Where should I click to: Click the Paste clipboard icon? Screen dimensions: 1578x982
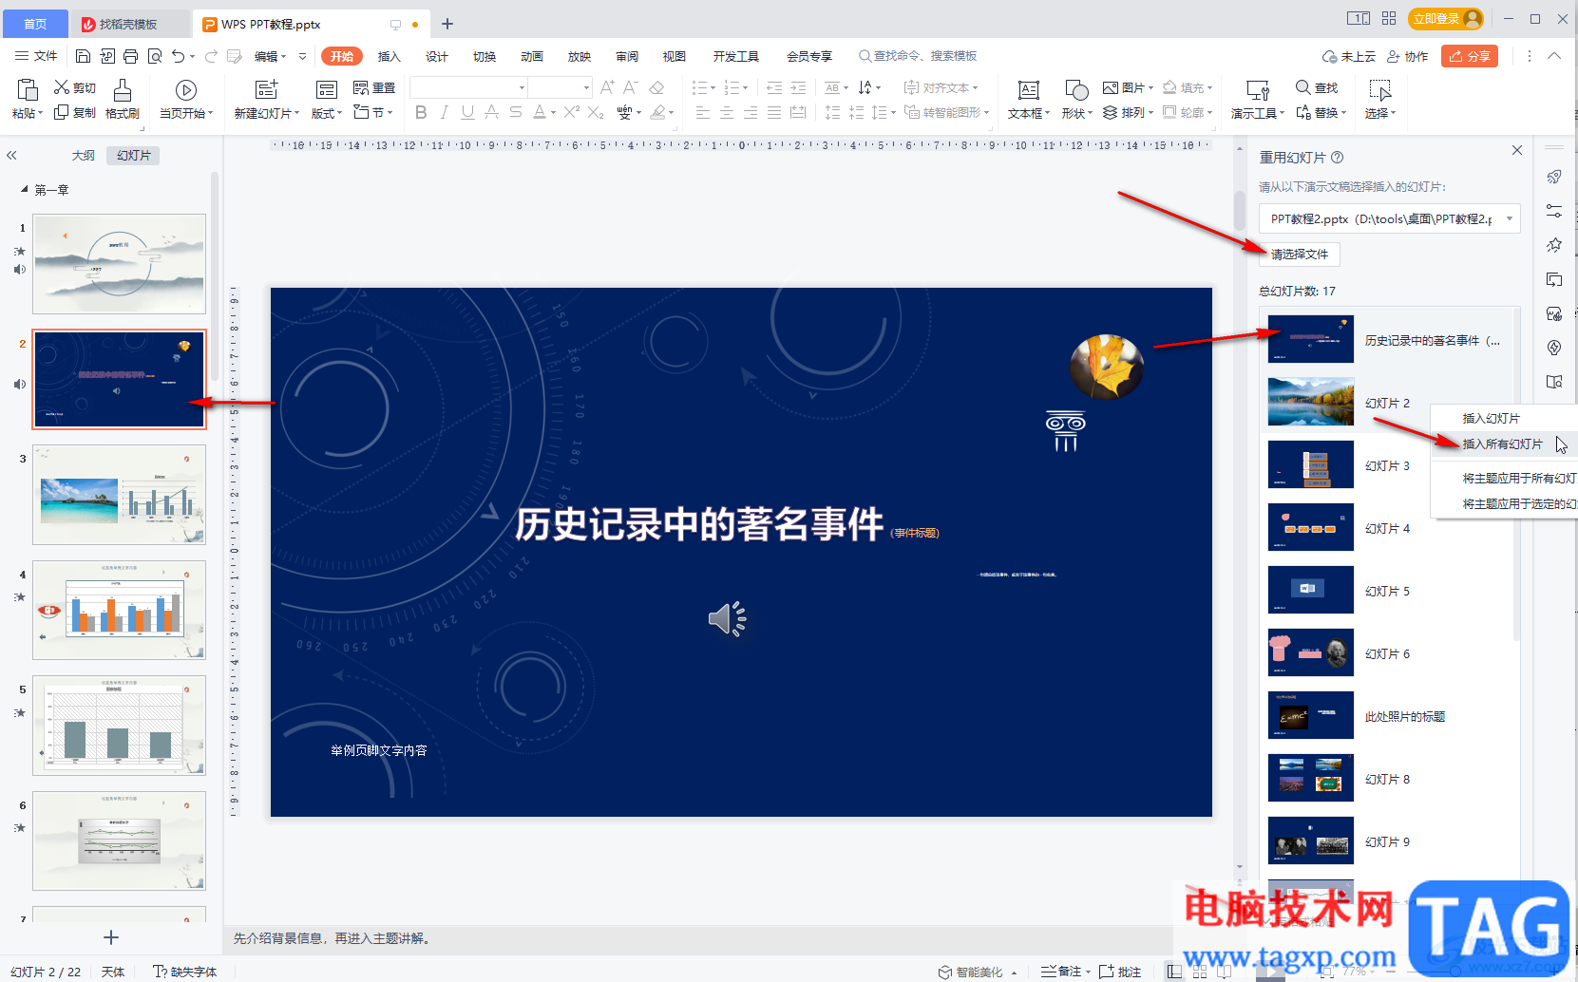click(x=28, y=90)
